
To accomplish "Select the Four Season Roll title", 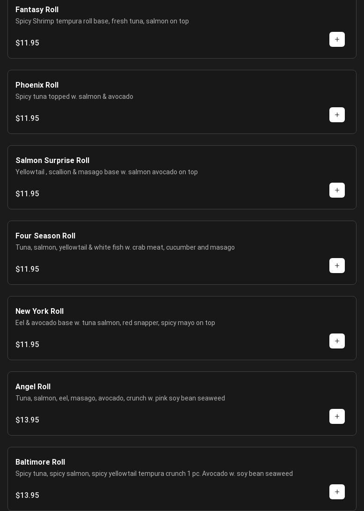I will tap(45, 236).
